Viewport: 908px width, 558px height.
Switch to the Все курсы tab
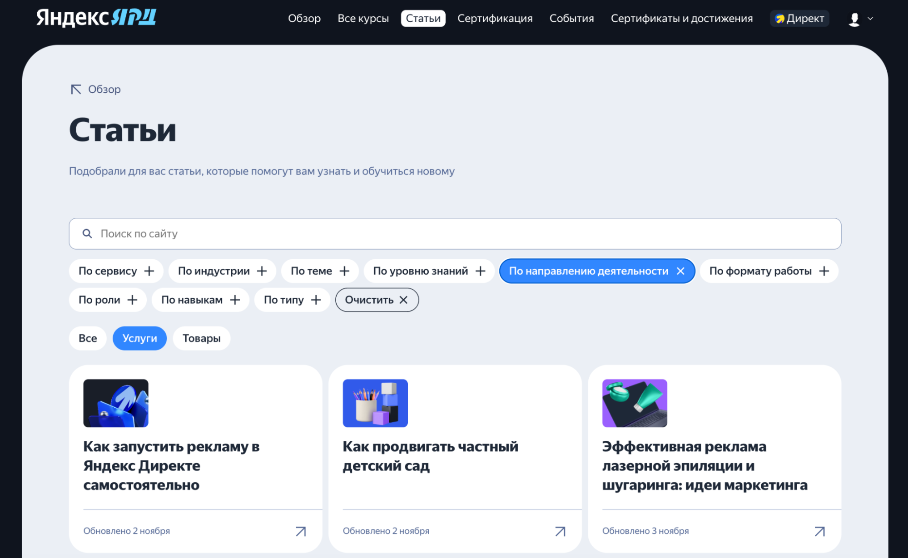tap(363, 18)
